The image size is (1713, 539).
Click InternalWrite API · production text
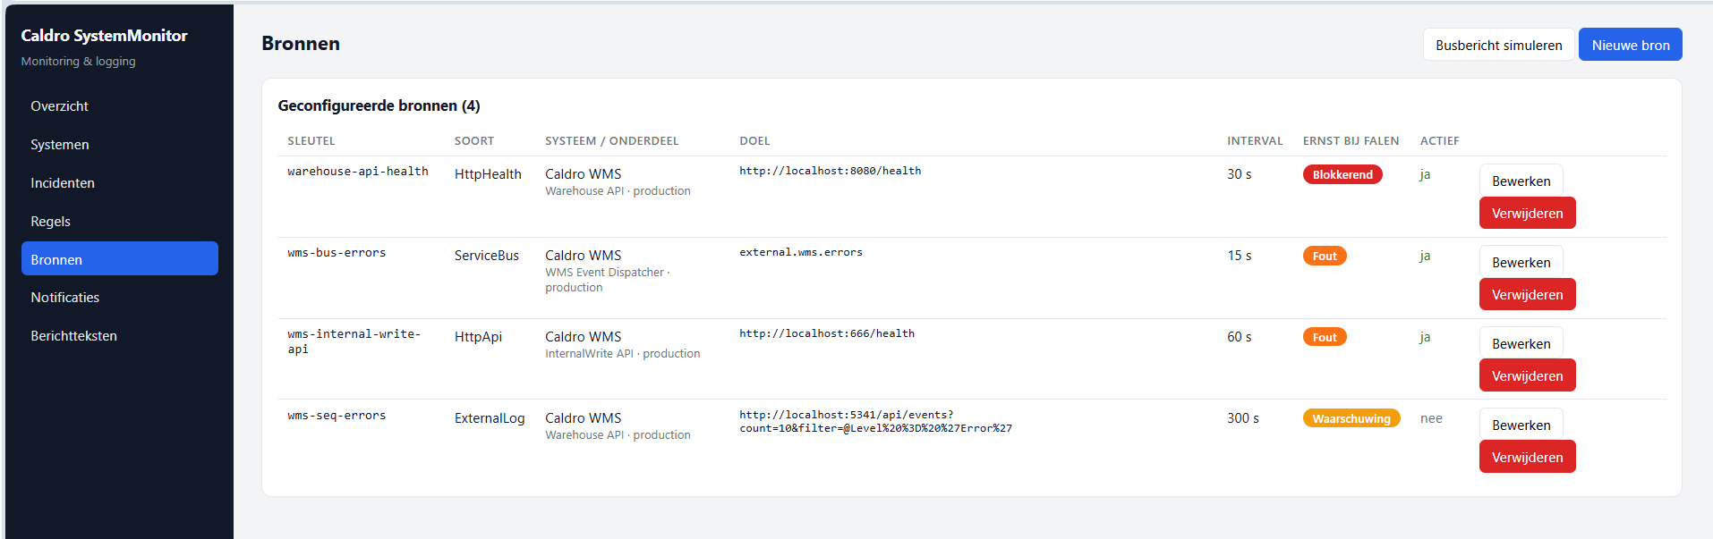click(x=623, y=354)
